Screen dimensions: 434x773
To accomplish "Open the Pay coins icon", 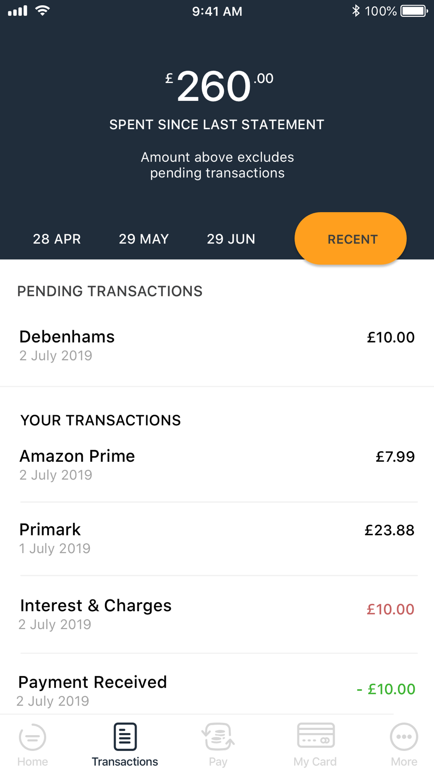I will click(218, 736).
